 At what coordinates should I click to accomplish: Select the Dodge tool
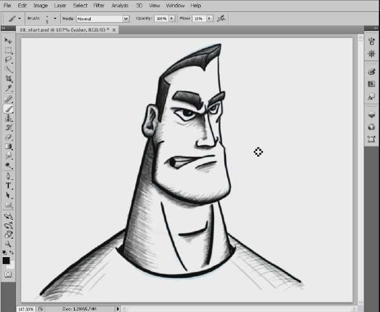point(8,165)
